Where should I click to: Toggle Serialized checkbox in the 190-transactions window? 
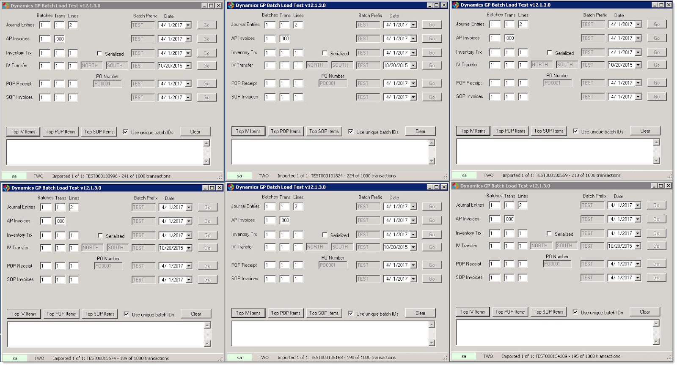[x=325, y=235]
